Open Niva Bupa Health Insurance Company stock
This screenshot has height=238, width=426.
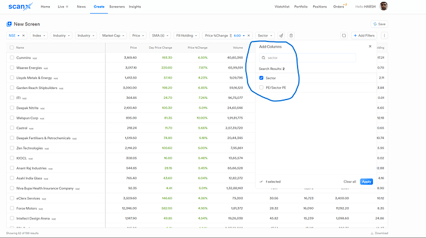[x=45, y=188]
